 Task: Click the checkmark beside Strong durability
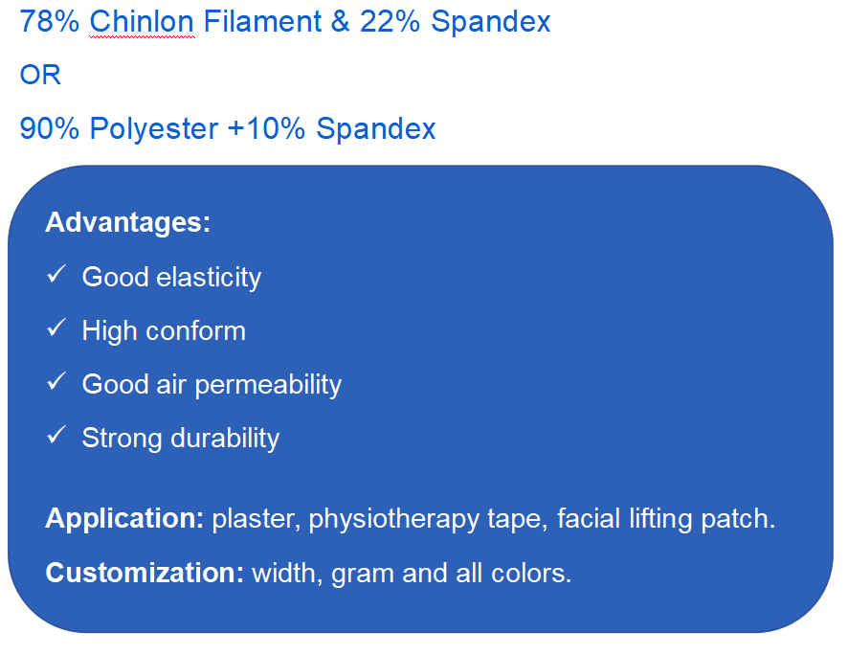tap(56, 437)
